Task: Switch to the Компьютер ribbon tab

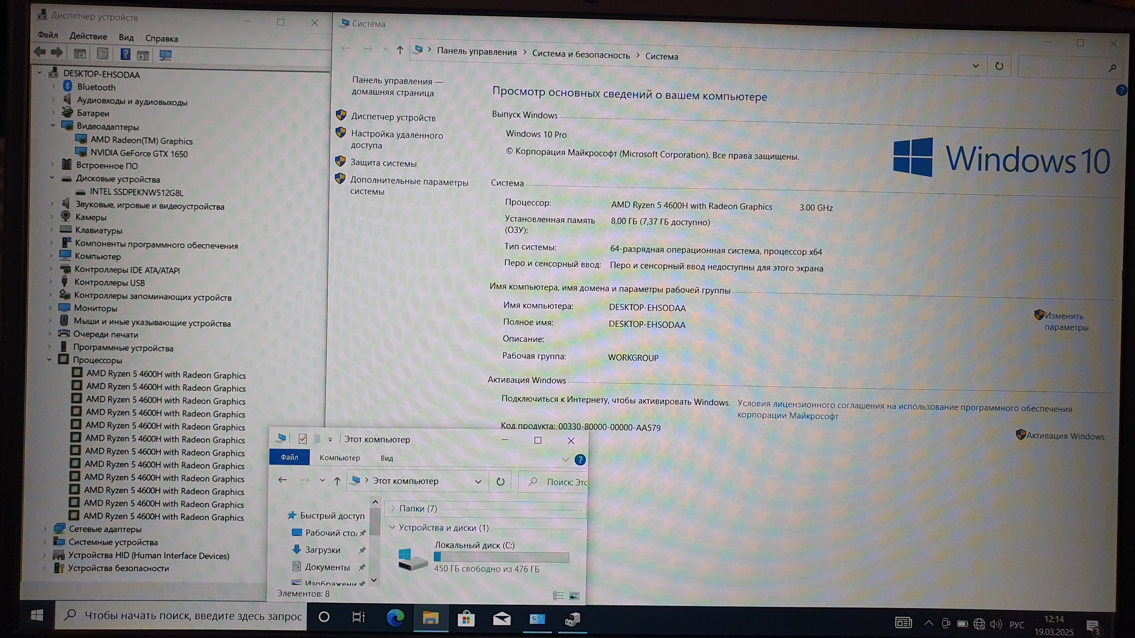Action: click(x=340, y=457)
